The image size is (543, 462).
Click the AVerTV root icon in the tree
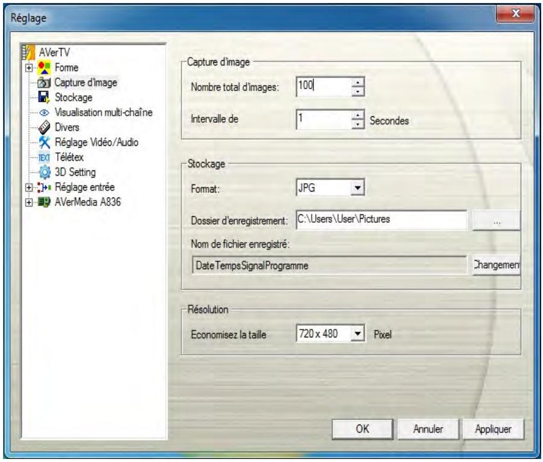point(28,52)
